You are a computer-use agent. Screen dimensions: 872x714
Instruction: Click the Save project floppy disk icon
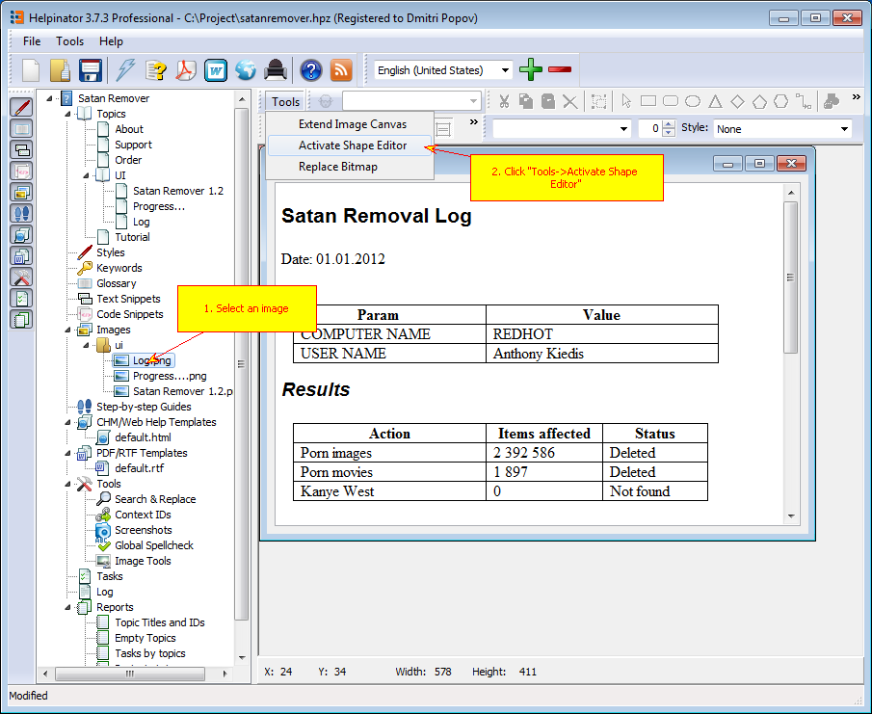tap(91, 70)
